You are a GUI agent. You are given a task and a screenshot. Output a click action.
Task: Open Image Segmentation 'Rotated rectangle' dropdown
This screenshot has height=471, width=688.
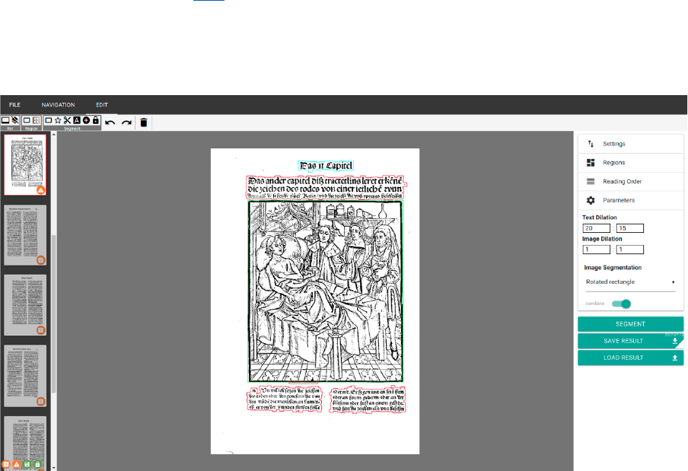(x=630, y=282)
